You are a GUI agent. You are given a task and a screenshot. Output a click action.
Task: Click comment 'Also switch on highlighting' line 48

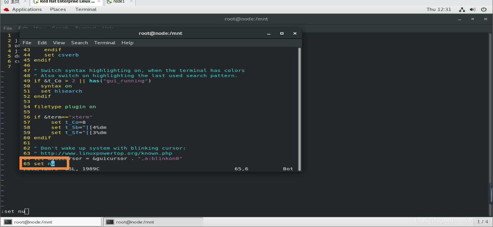coord(136,76)
